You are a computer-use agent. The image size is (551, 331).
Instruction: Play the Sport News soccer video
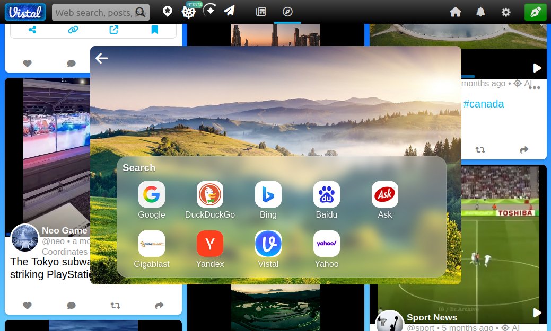(537, 312)
